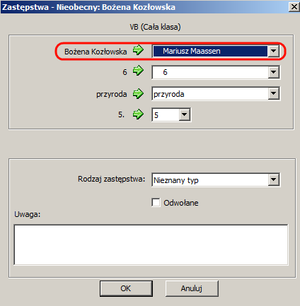
Task: Click inside the Uwaga text area
Action: point(151,245)
